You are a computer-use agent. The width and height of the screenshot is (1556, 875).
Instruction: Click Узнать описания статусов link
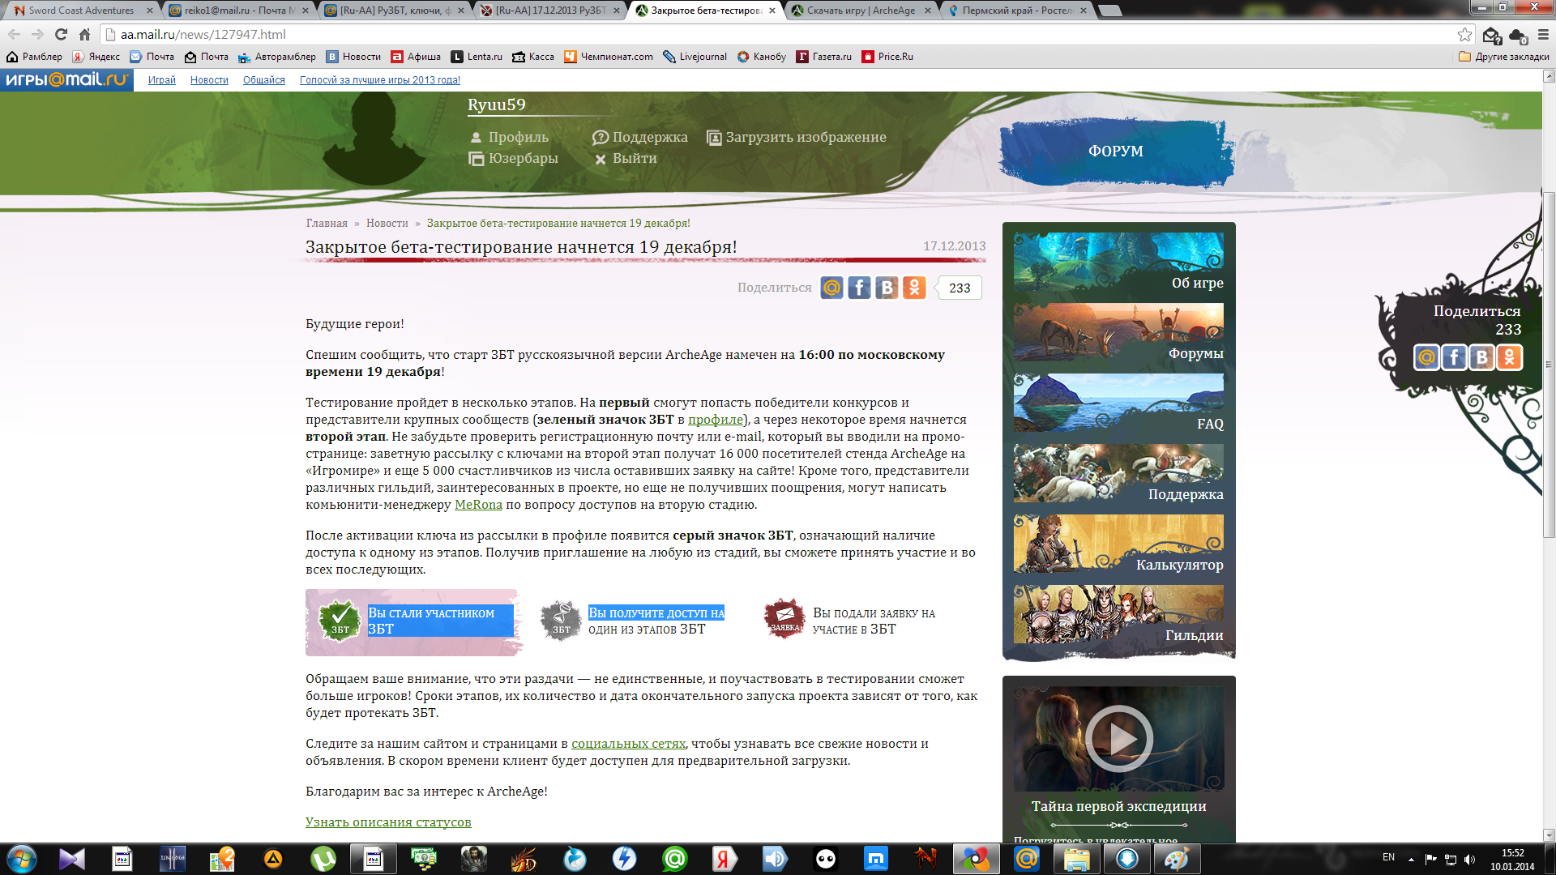388,822
